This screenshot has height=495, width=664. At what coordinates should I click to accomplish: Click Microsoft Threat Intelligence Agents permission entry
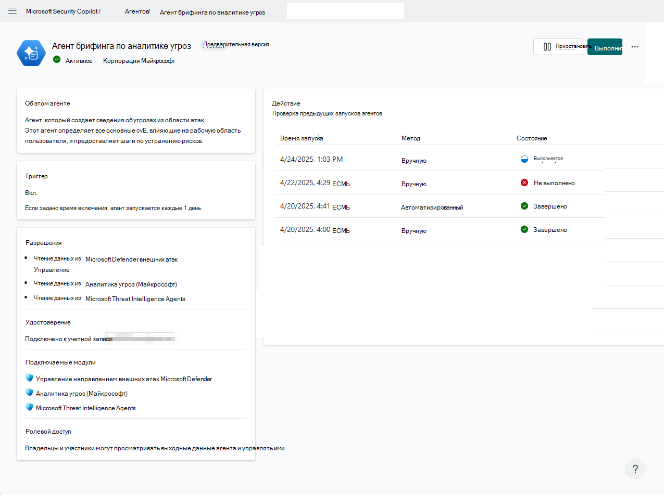coord(135,299)
